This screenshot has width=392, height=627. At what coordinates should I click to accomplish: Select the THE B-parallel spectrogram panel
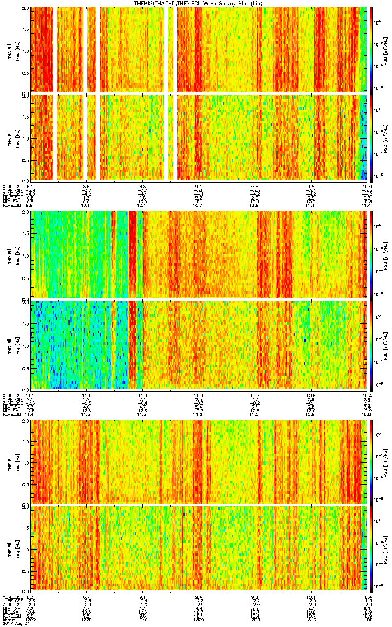pos(199,549)
